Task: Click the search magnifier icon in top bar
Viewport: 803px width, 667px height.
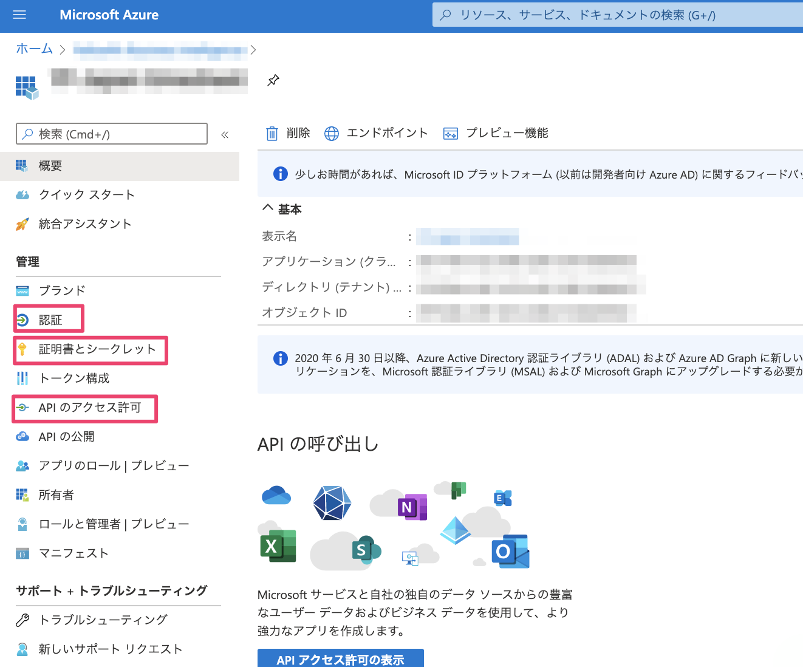Action: pos(446,15)
